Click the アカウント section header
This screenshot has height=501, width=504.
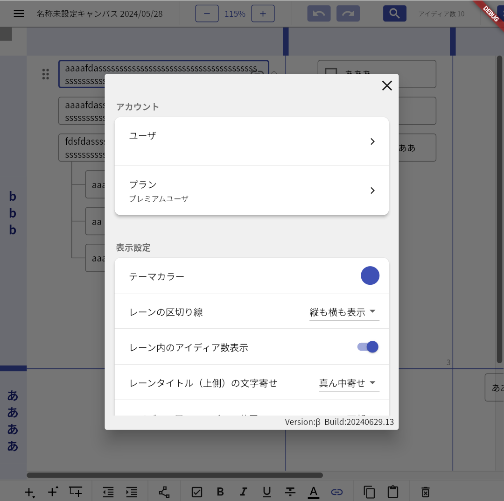[137, 107]
